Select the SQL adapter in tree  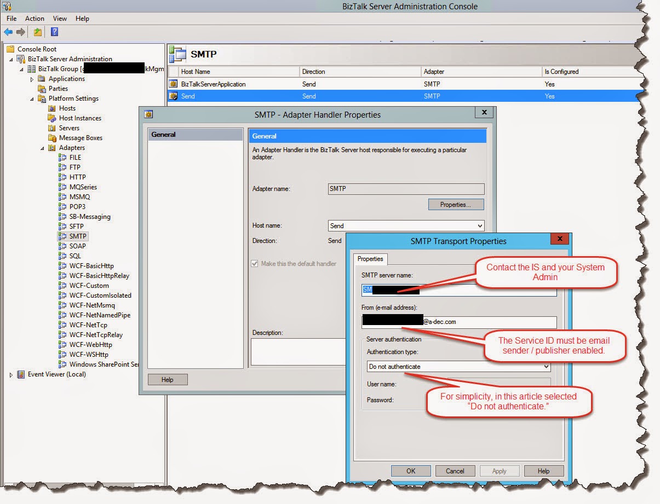coord(75,256)
